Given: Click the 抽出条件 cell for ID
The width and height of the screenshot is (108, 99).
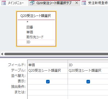Looking at the screenshot, I should [x=88, y=87].
